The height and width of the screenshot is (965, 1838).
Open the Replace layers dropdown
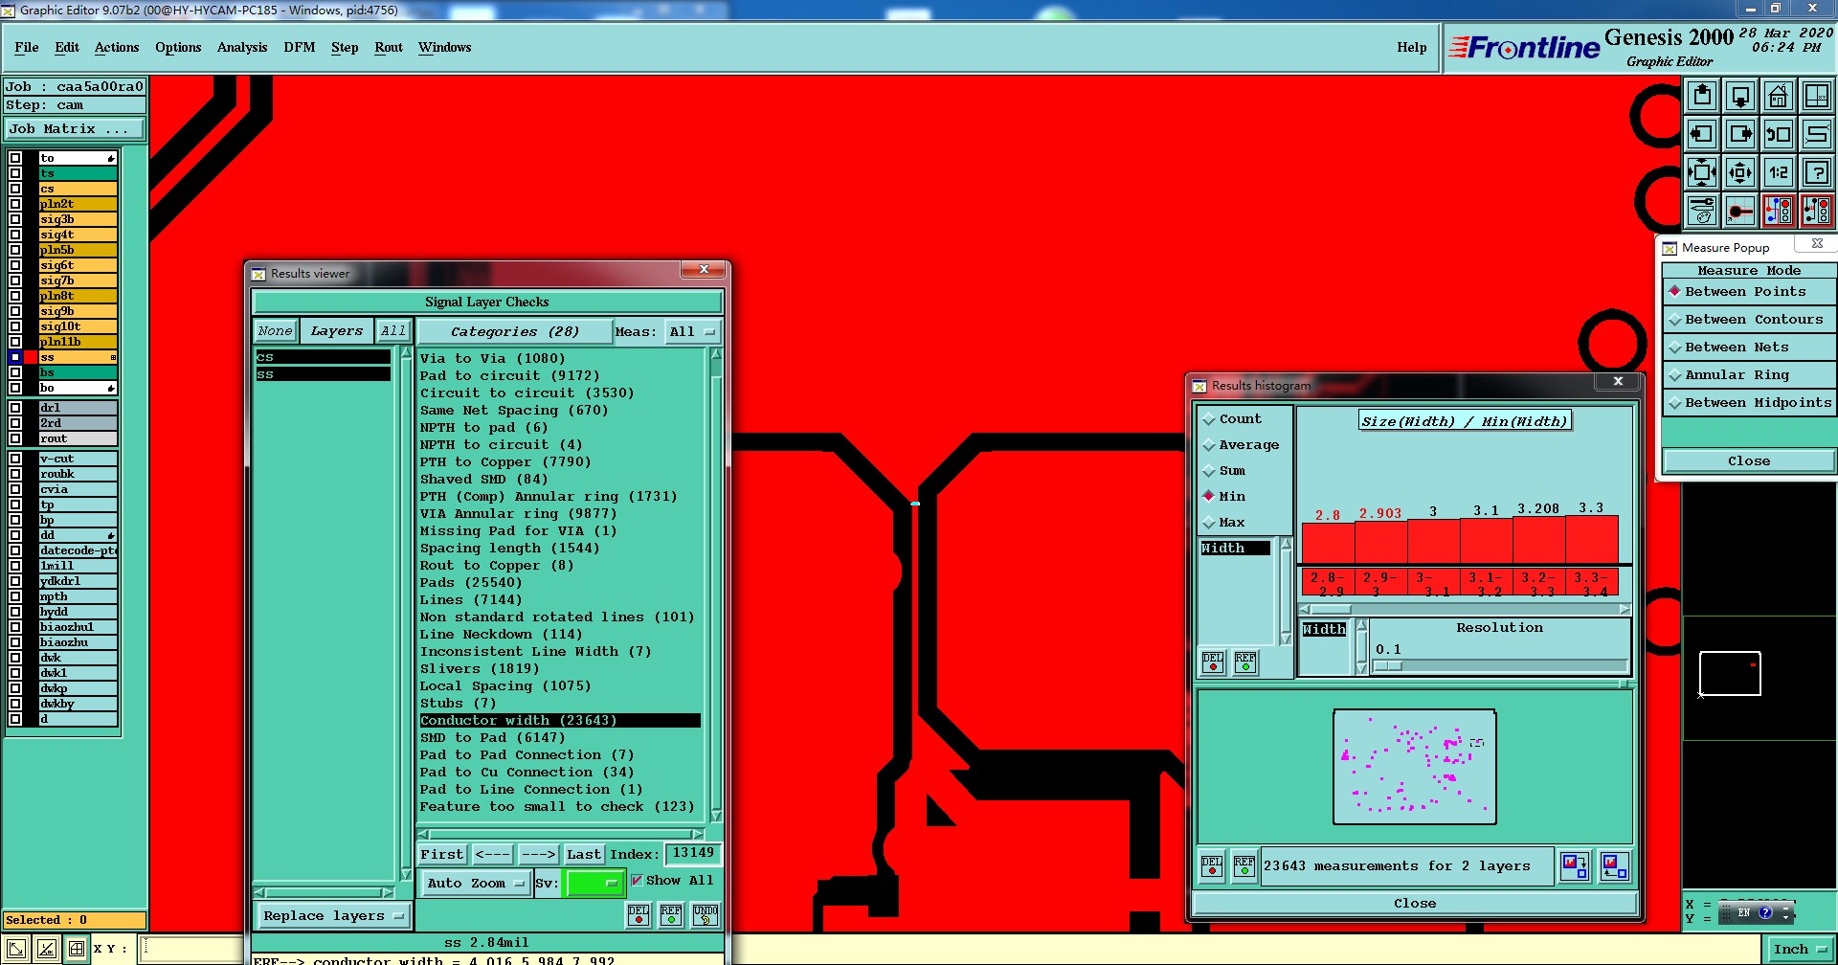pyautogui.click(x=333, y=916)
